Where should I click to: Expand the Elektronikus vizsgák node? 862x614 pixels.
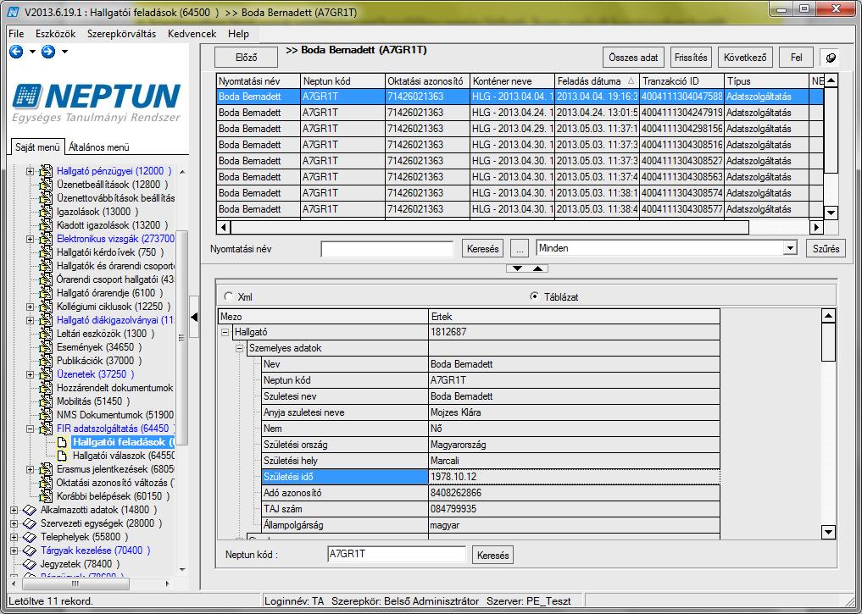(31, 239)
